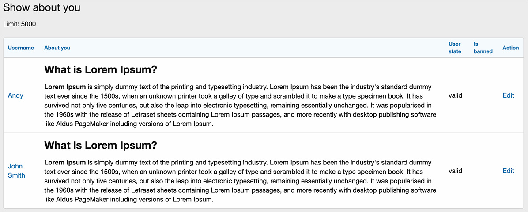This screenshot has width=528, height=212.
Task: Click Andy's empty Is banned cell
Action: (x=483, y=95)
